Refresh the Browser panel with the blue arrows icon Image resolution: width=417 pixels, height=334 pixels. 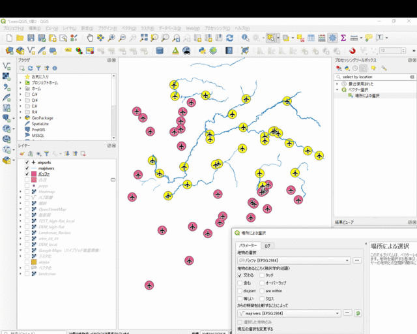pos(31,68)
